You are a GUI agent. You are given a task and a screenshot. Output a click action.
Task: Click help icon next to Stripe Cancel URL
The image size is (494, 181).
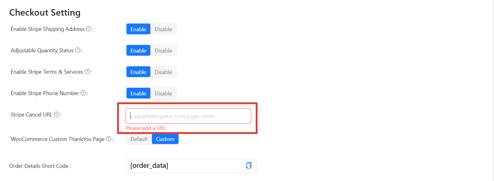point(57,114)
